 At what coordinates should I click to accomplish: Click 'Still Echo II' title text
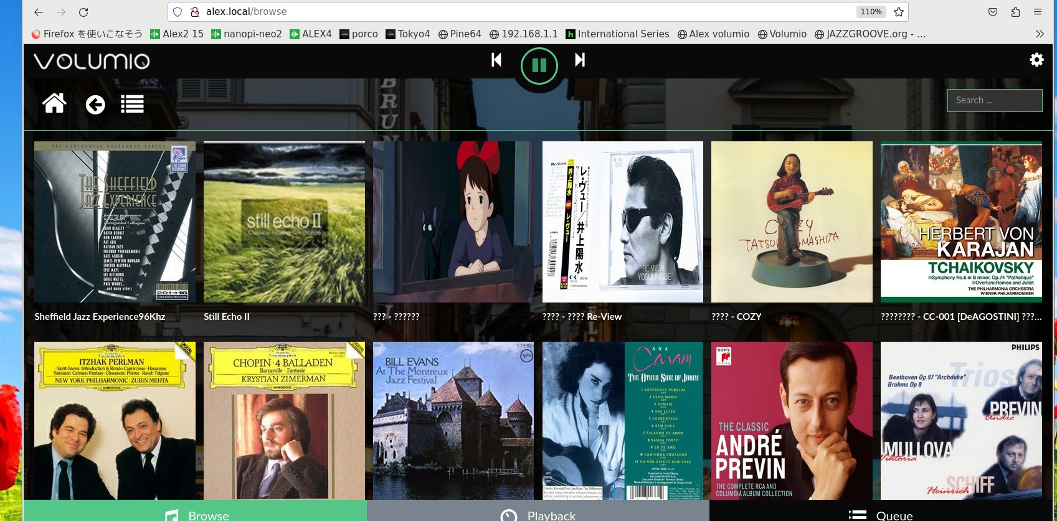pyautogui.click(x=227, y=317)
